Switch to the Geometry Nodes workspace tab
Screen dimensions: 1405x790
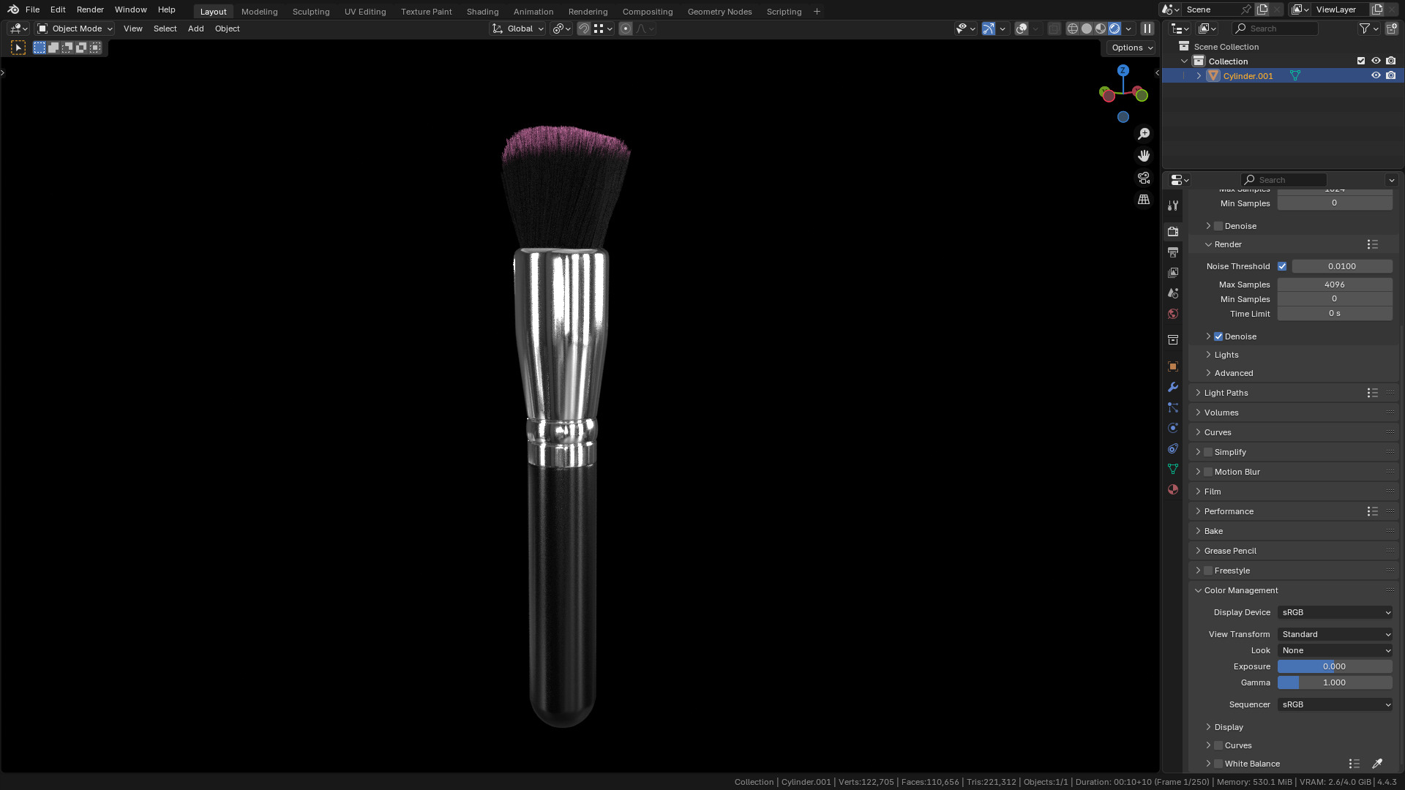(719, 12)
